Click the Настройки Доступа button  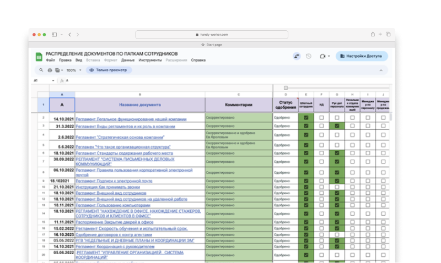tap(362, 56)
